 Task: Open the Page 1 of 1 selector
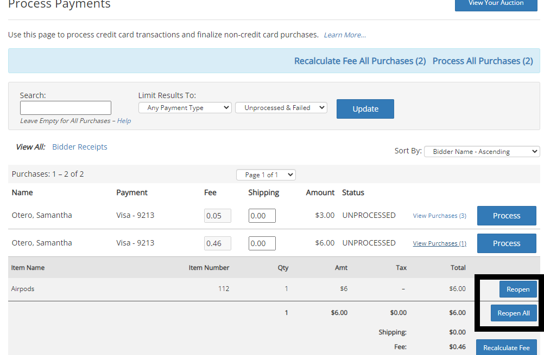[x=265, y=175]
